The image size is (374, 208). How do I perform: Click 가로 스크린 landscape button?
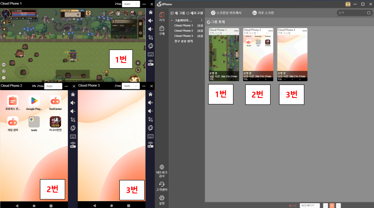click(263, 13)
